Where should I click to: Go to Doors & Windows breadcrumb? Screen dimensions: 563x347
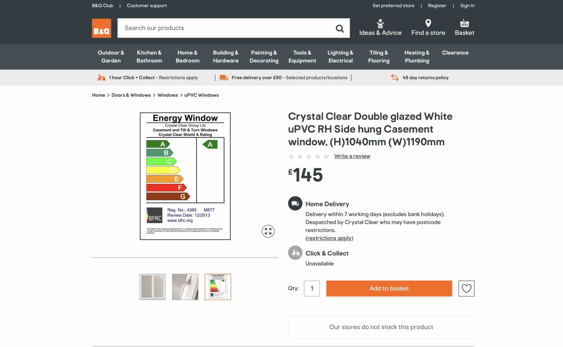pyautogui.click(x=131, y=95)
